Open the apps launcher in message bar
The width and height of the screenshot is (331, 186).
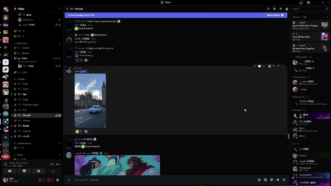click(284, 180)
